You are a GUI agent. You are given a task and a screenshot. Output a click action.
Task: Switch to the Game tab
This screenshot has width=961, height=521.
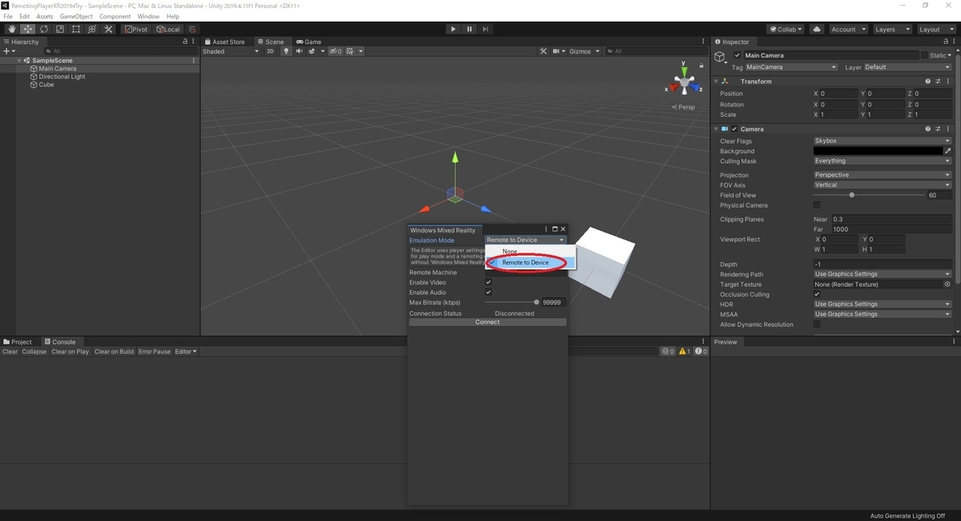point(308,42)
